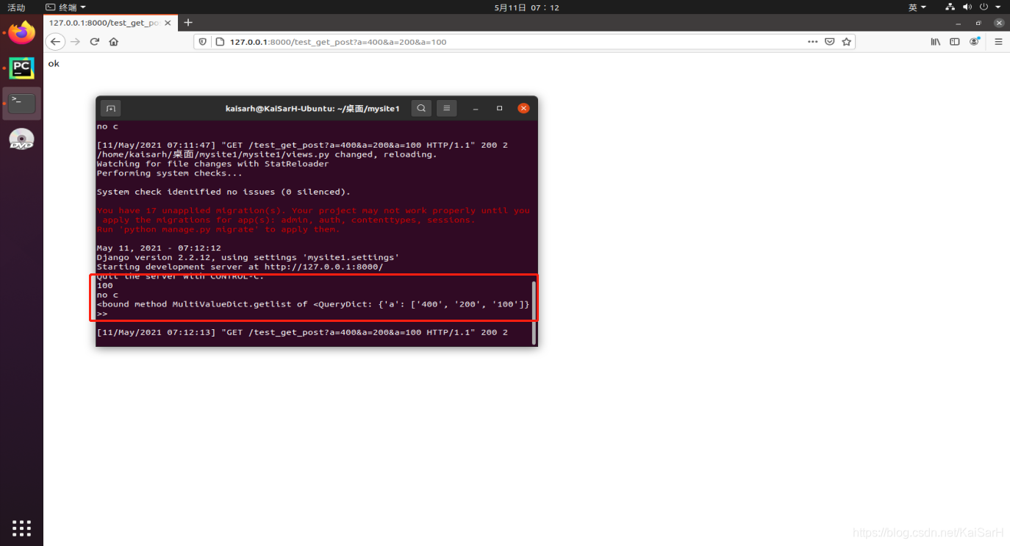
Task: Go back in Firefox history
Action: tap(55, 42)
